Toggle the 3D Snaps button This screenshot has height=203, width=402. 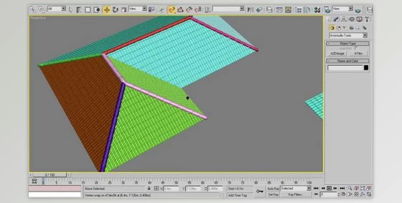(x=171, y=10)
